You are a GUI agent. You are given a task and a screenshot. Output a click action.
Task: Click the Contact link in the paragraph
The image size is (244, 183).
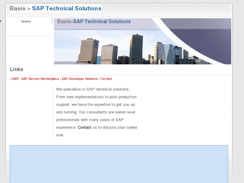85,127
